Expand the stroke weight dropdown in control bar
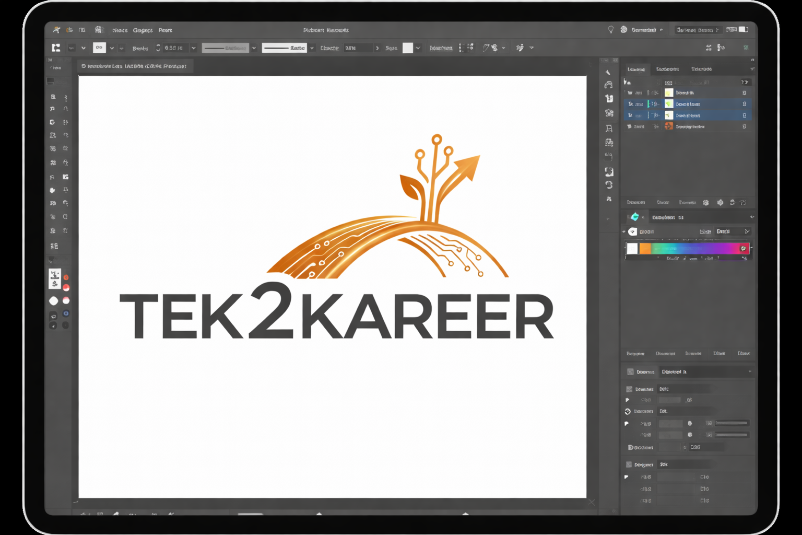This screenshot has width=802, height=535. (193, 48)
